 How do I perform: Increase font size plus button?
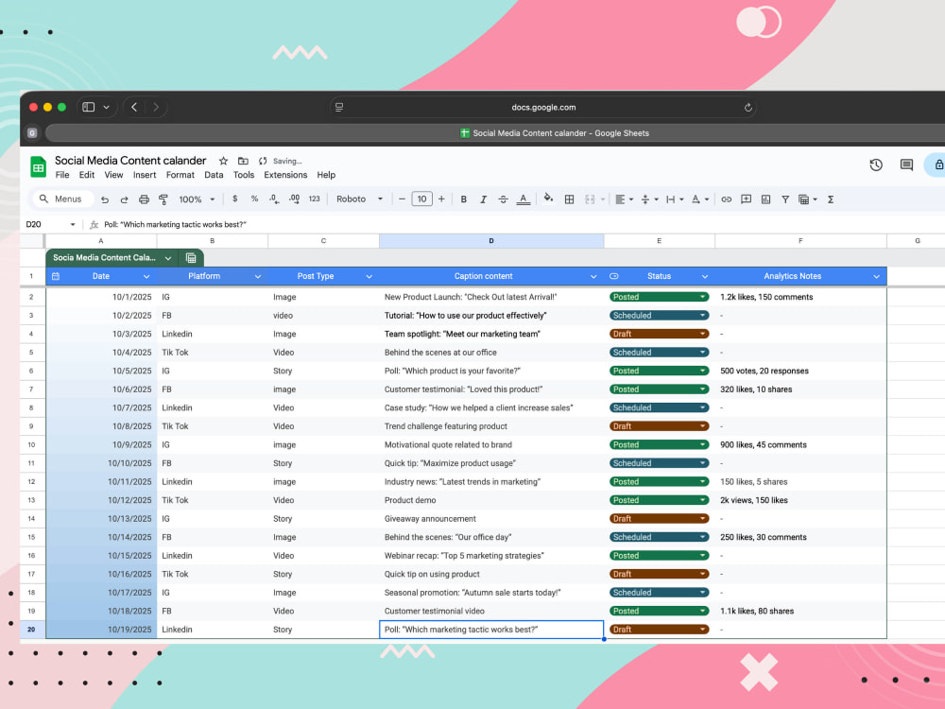tap(441, 199)
